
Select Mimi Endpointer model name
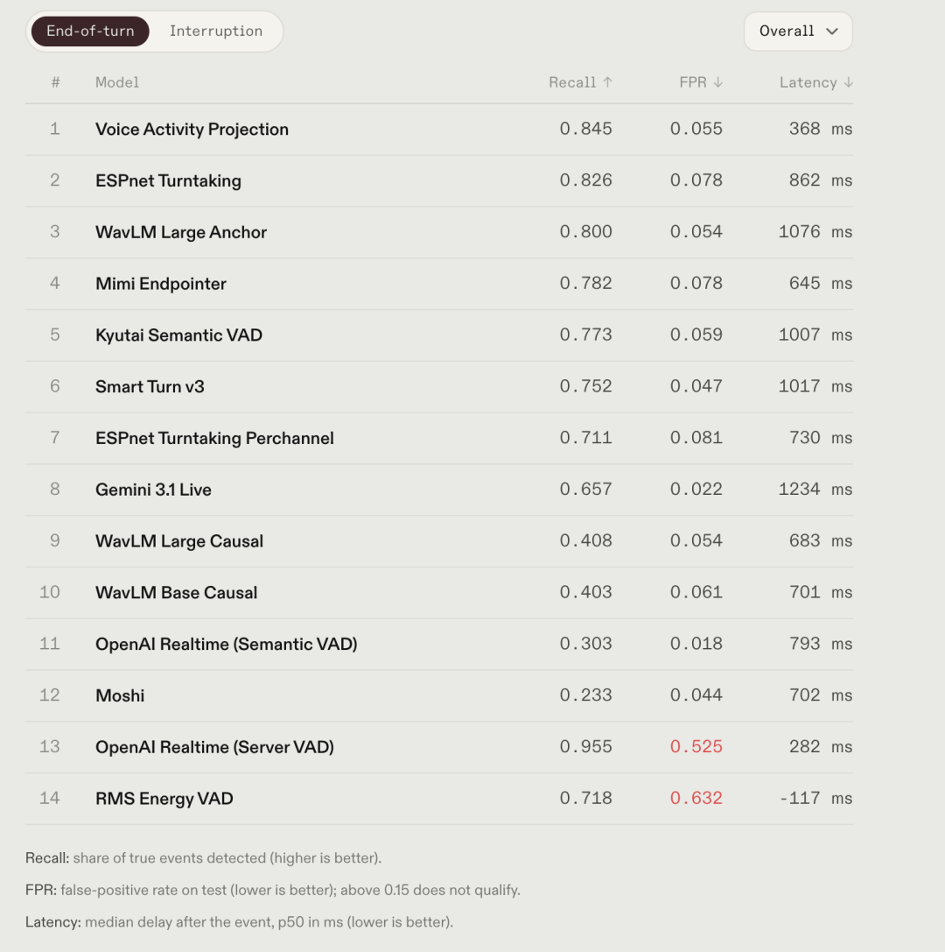pos(161,284)
